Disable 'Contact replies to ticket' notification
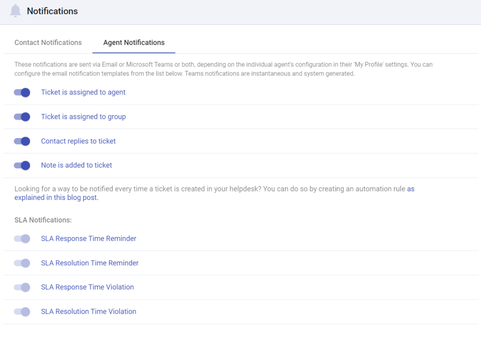Image resolution: width=481 pixels, height=338 pixels. pos(22,141)
